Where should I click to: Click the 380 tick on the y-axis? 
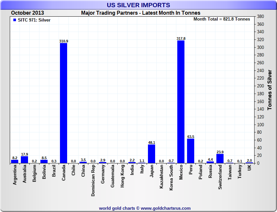260,16
